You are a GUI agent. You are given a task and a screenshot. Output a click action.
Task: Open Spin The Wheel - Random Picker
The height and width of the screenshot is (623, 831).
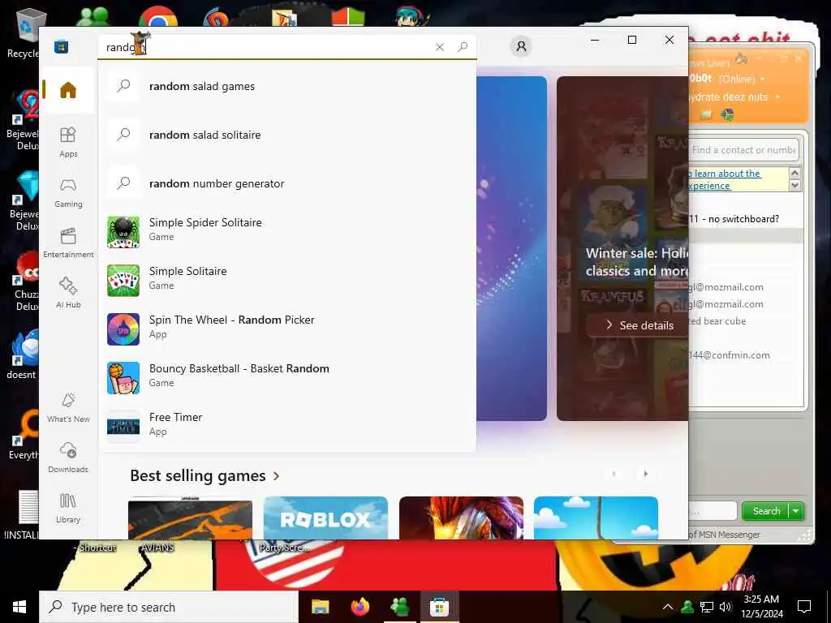pos(287,329)
